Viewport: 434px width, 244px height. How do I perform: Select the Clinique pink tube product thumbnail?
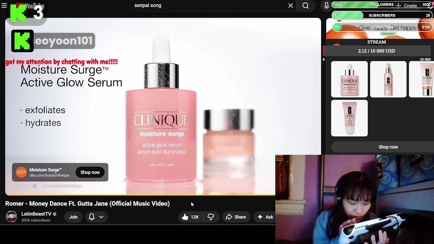[349, 118]
